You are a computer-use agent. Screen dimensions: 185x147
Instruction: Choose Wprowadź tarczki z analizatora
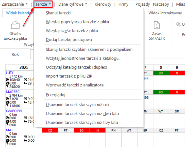click(89, 85)
